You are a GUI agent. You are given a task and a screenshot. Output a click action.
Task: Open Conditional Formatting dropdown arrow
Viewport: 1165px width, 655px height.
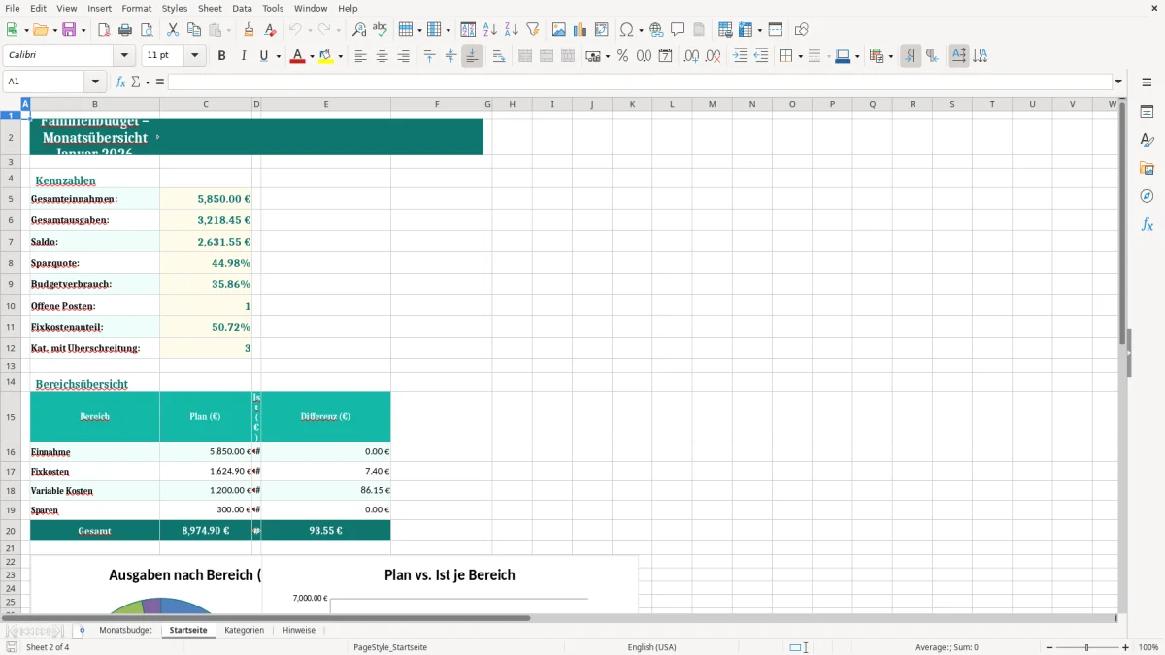(890, 56)
